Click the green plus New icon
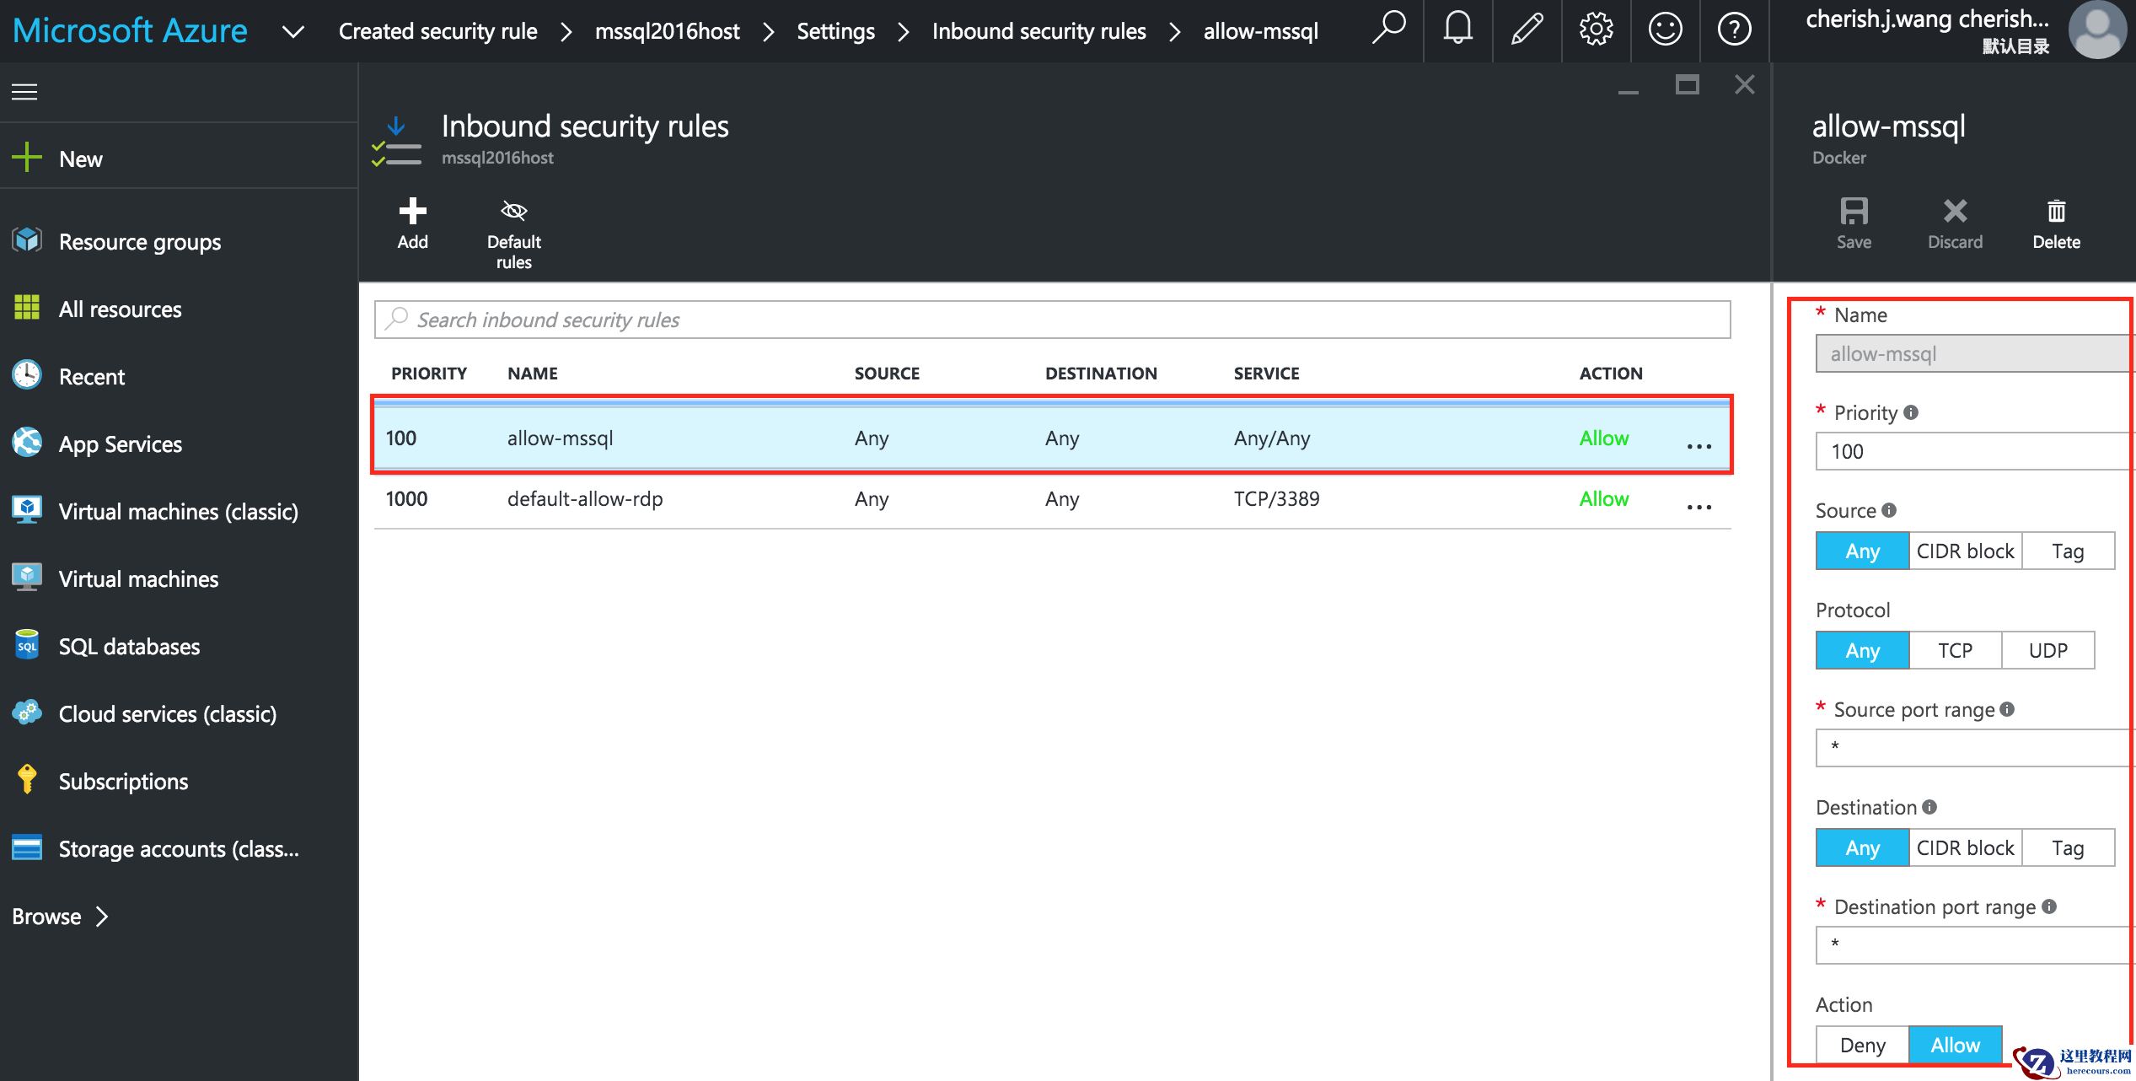 click(27, 158)
